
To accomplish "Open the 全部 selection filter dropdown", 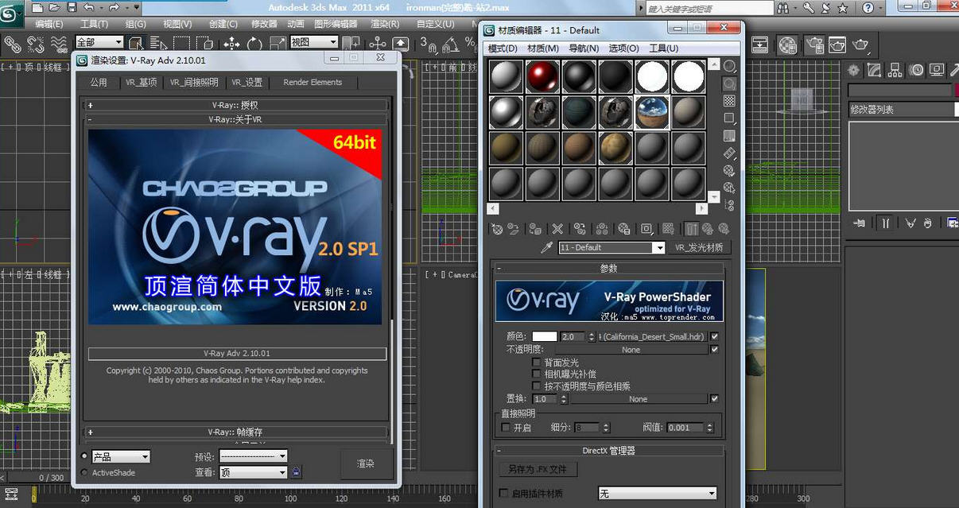I will 99,42.
